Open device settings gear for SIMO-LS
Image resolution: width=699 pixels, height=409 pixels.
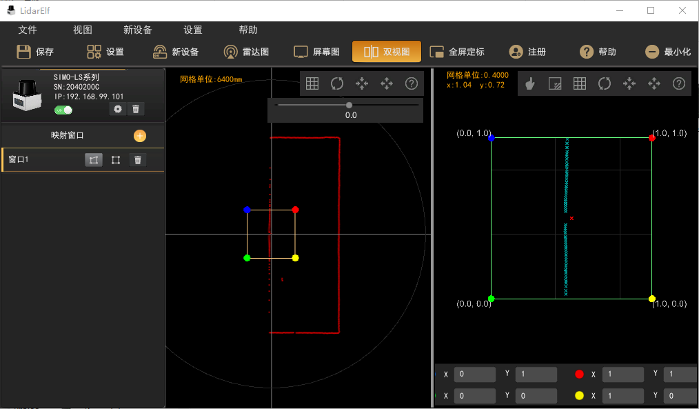point(118,109)
